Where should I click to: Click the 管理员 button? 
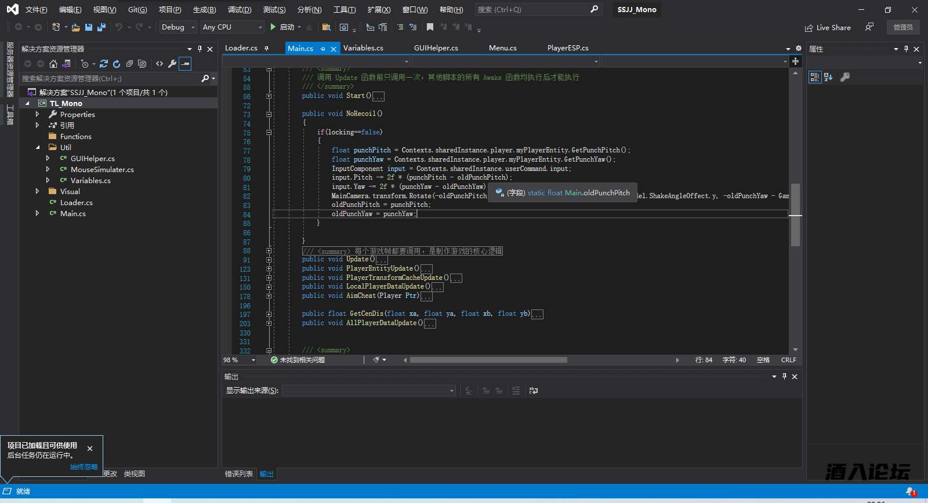[903, 27]
